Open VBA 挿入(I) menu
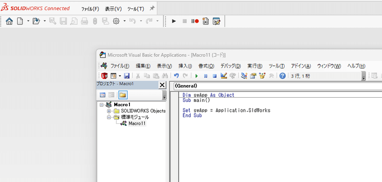Screen dimensions: 382x182 [x=185, y=66]
